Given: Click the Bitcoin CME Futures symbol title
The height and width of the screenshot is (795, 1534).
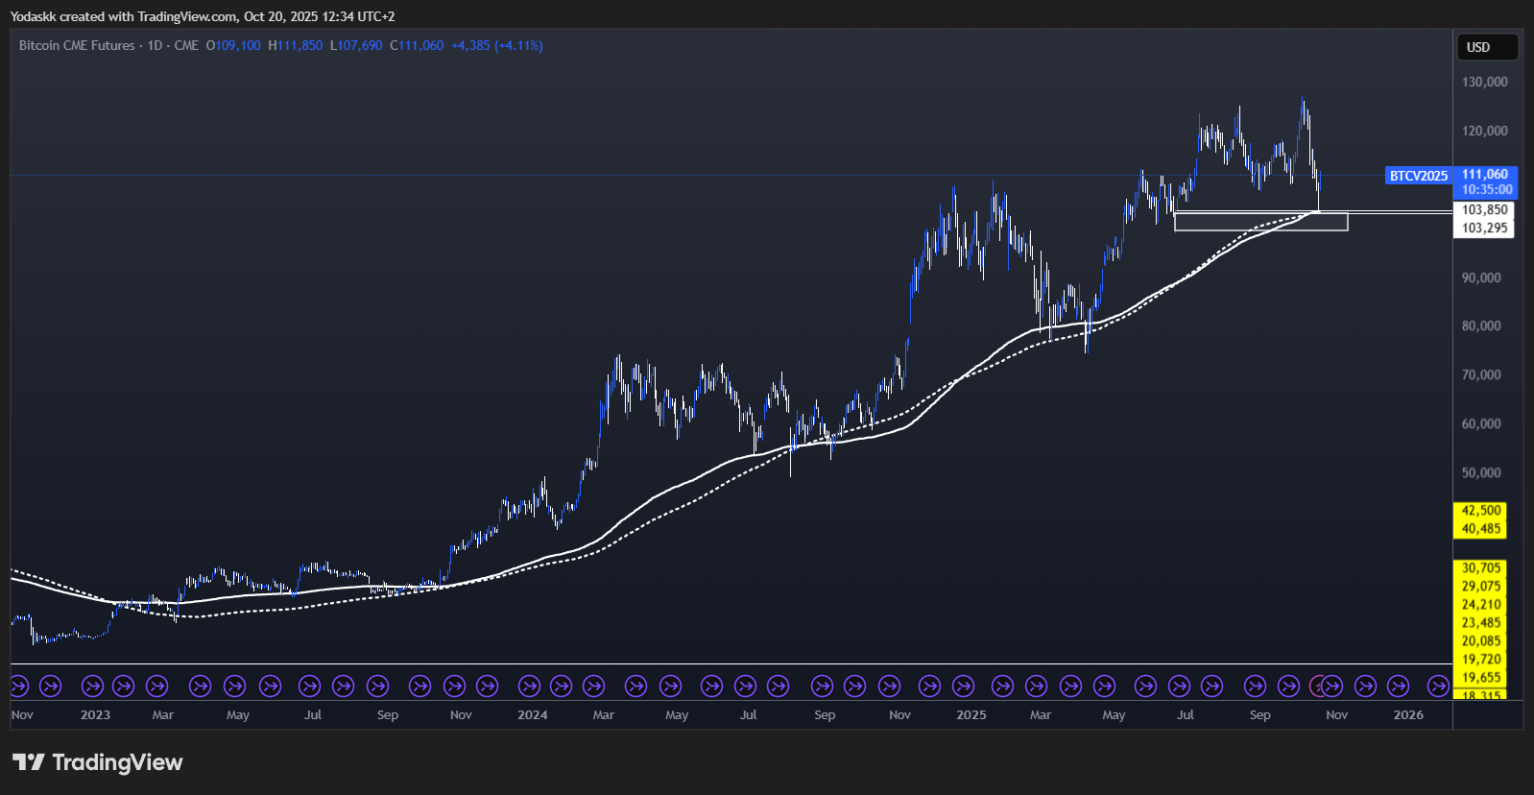Looking at the screenshot, I should click(77, 45).
